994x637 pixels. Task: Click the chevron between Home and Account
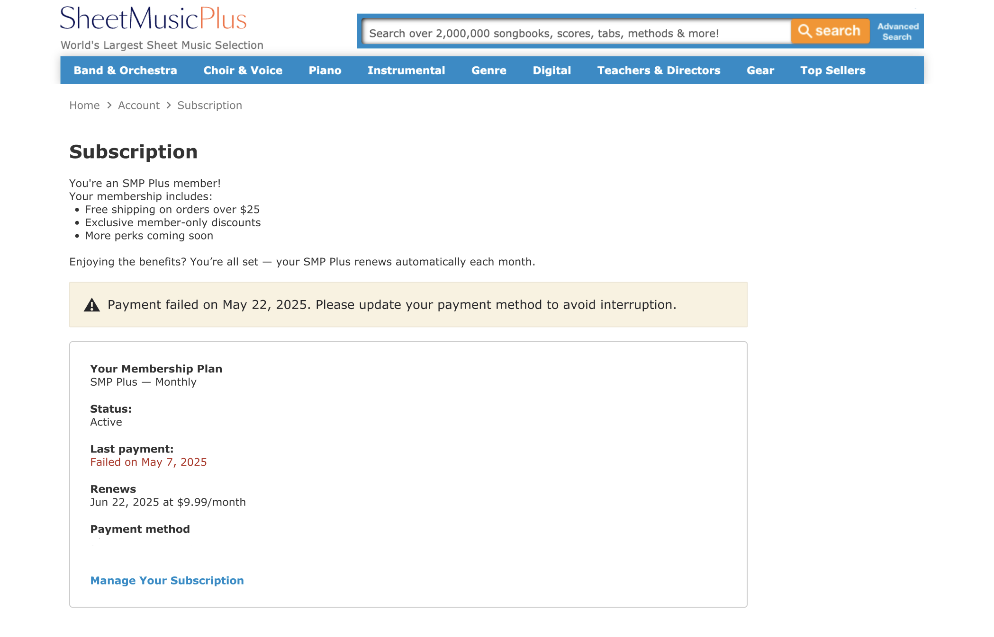coord(109,106)
